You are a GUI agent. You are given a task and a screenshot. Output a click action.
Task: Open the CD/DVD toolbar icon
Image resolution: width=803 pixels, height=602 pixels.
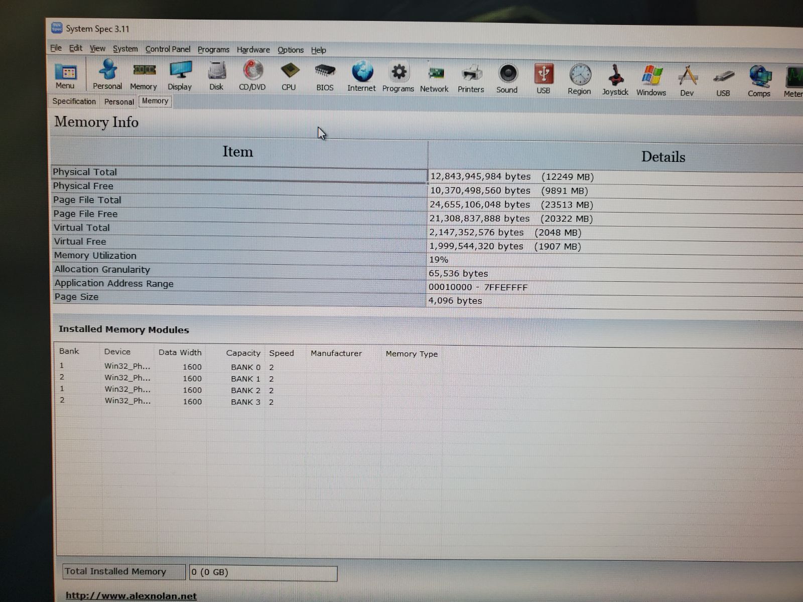(x=252, y=76)
